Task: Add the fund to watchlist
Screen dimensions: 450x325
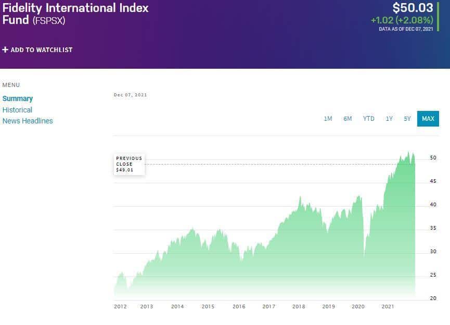Action: [37, 49]
